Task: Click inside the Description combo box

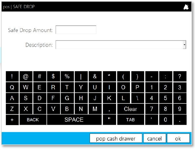Action: point(119,45)
